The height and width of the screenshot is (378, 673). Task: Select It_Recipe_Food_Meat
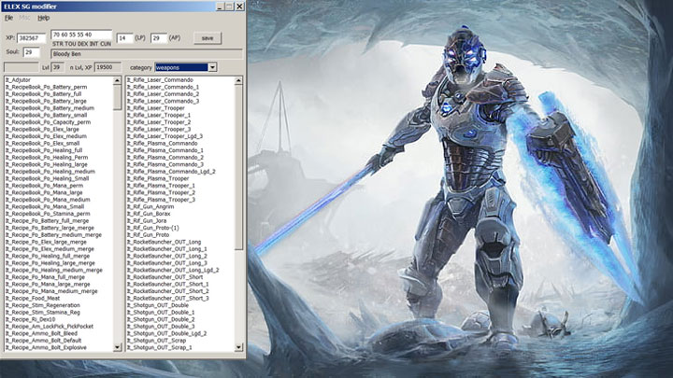33,298
